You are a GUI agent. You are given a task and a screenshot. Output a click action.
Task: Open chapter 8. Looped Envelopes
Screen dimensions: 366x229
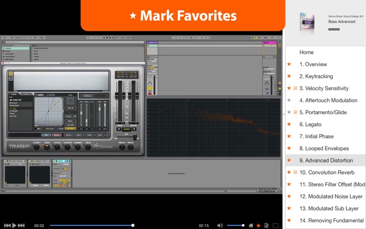324,148
